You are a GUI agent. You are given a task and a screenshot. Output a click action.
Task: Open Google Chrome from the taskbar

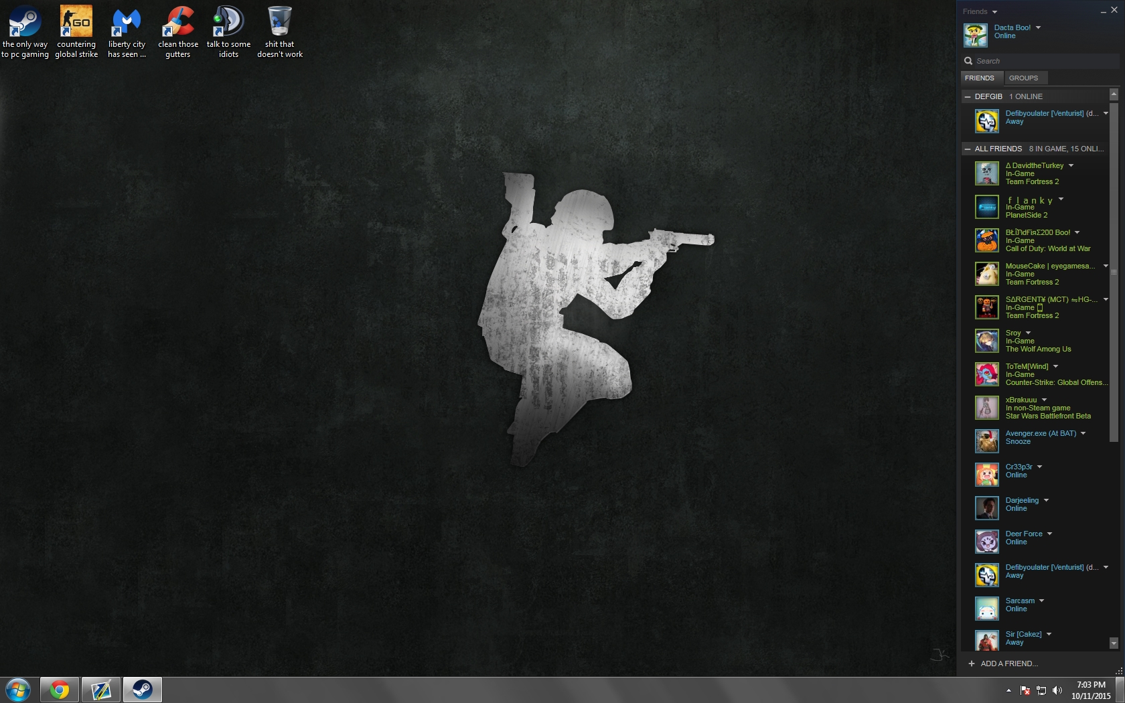[60, 690]
